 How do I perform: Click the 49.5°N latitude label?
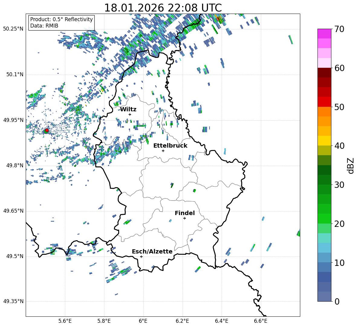coord(15,256)
